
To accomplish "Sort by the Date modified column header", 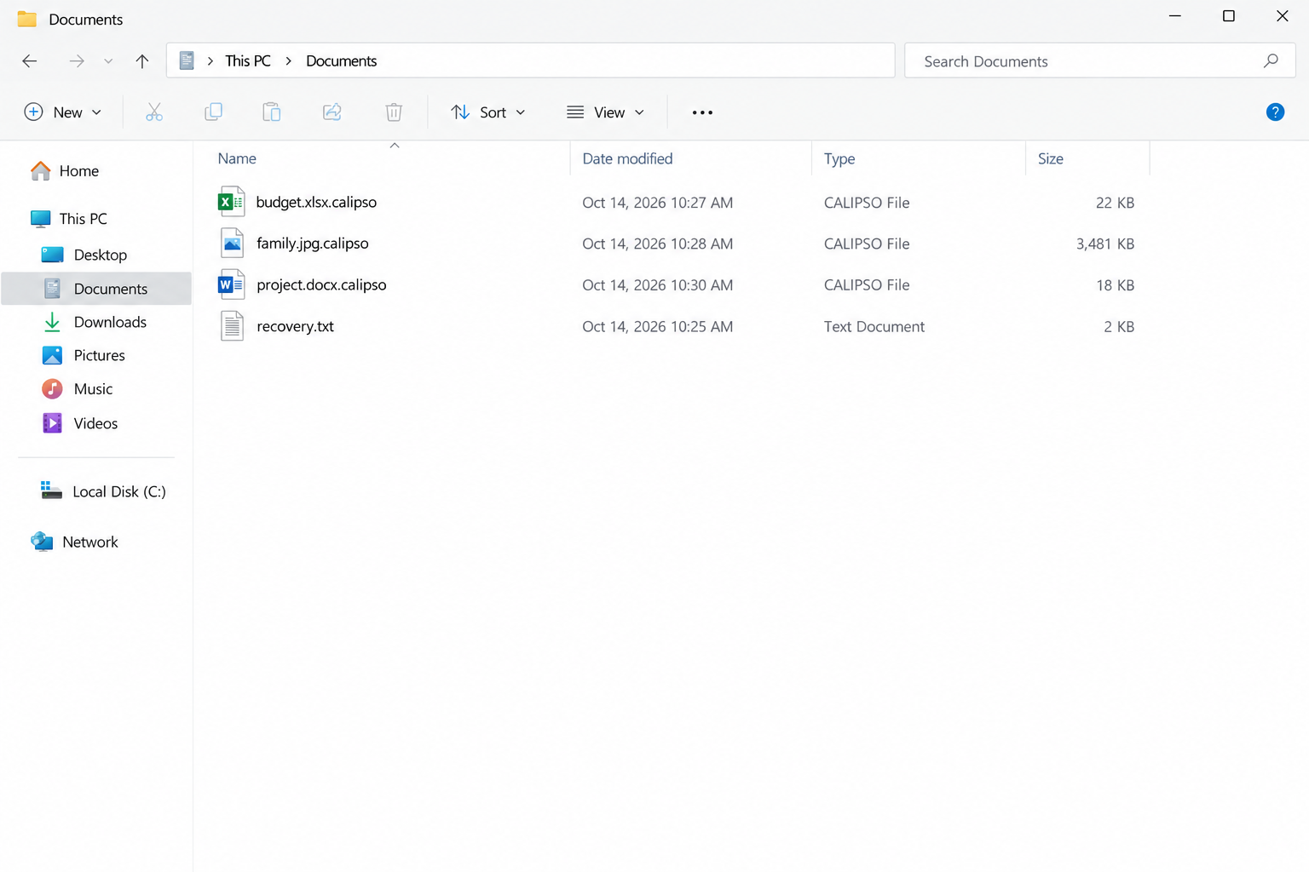I will pos(627,158).
